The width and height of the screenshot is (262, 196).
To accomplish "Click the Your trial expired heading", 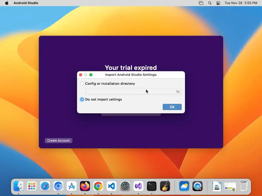I will coord(131,68).
